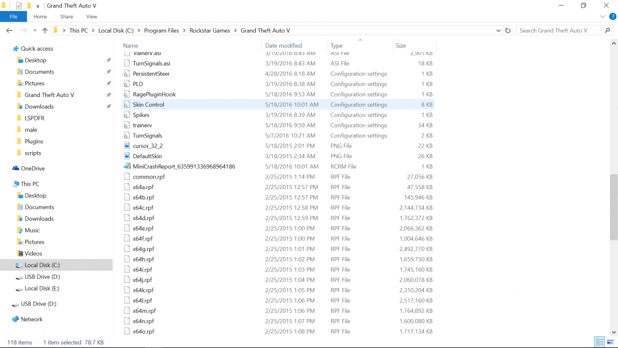The height and width of the screenshot is (348, 618).
Task: Select Quick access in the navigation pane
Action: (36, 48)
